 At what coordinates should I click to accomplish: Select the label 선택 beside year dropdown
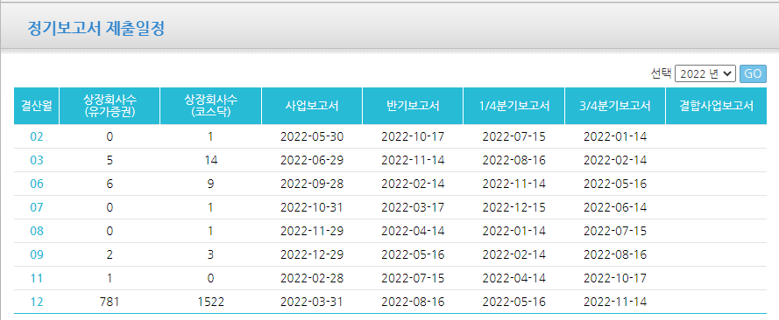pos(662,73)
